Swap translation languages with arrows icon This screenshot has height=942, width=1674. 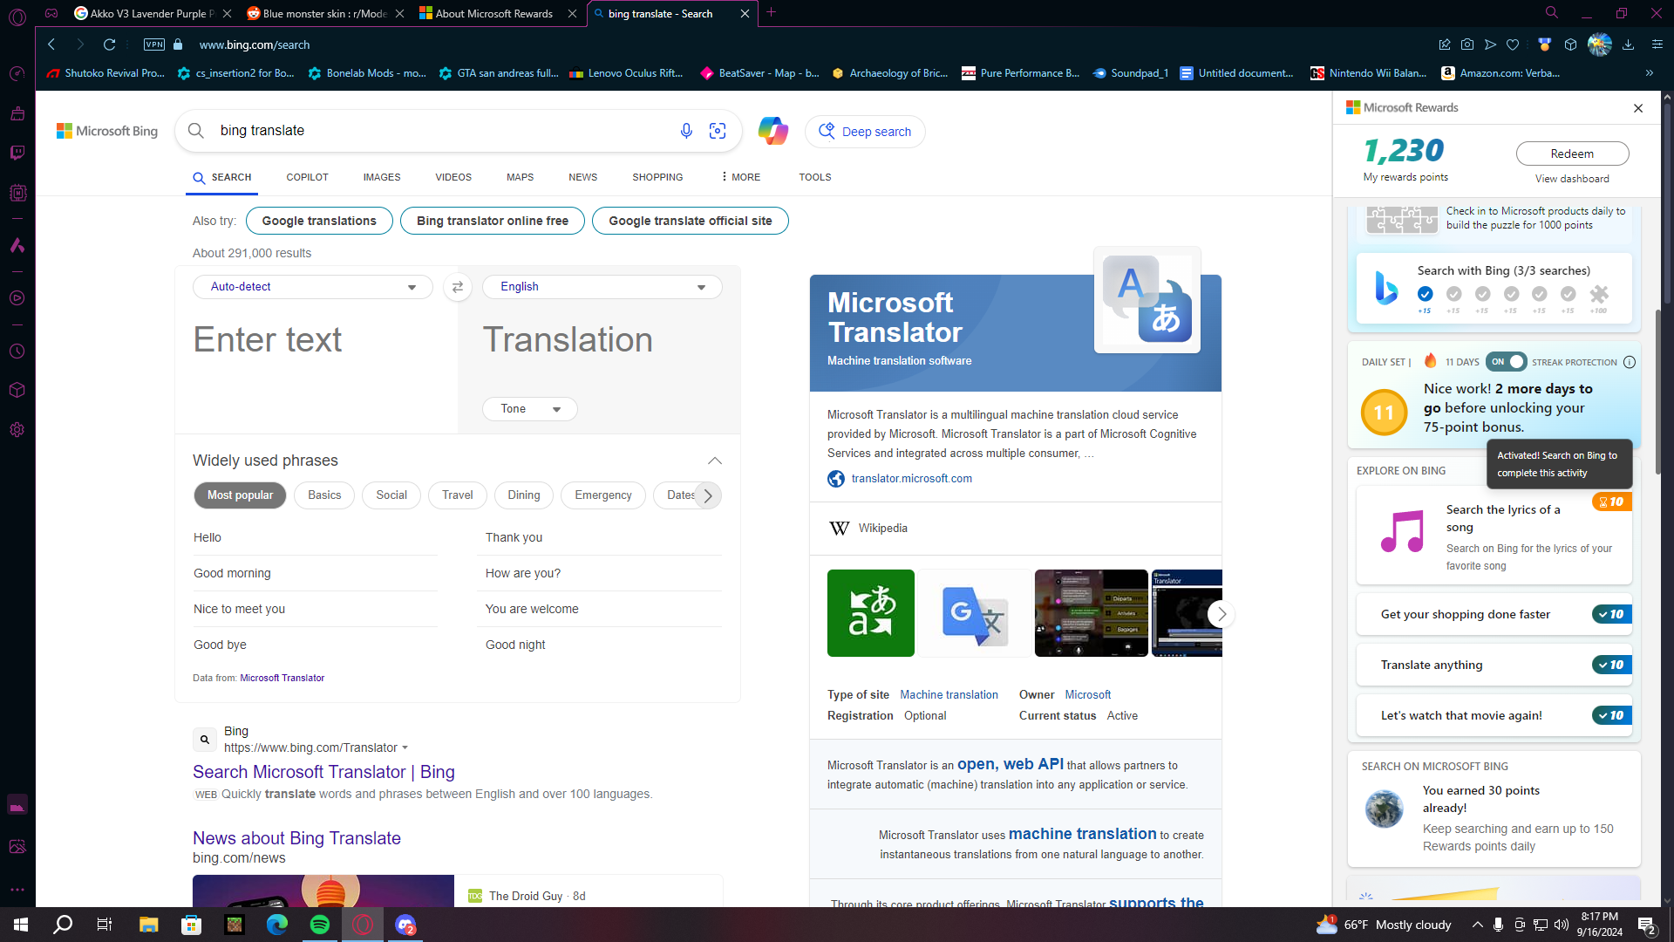(x=458, y=287)
